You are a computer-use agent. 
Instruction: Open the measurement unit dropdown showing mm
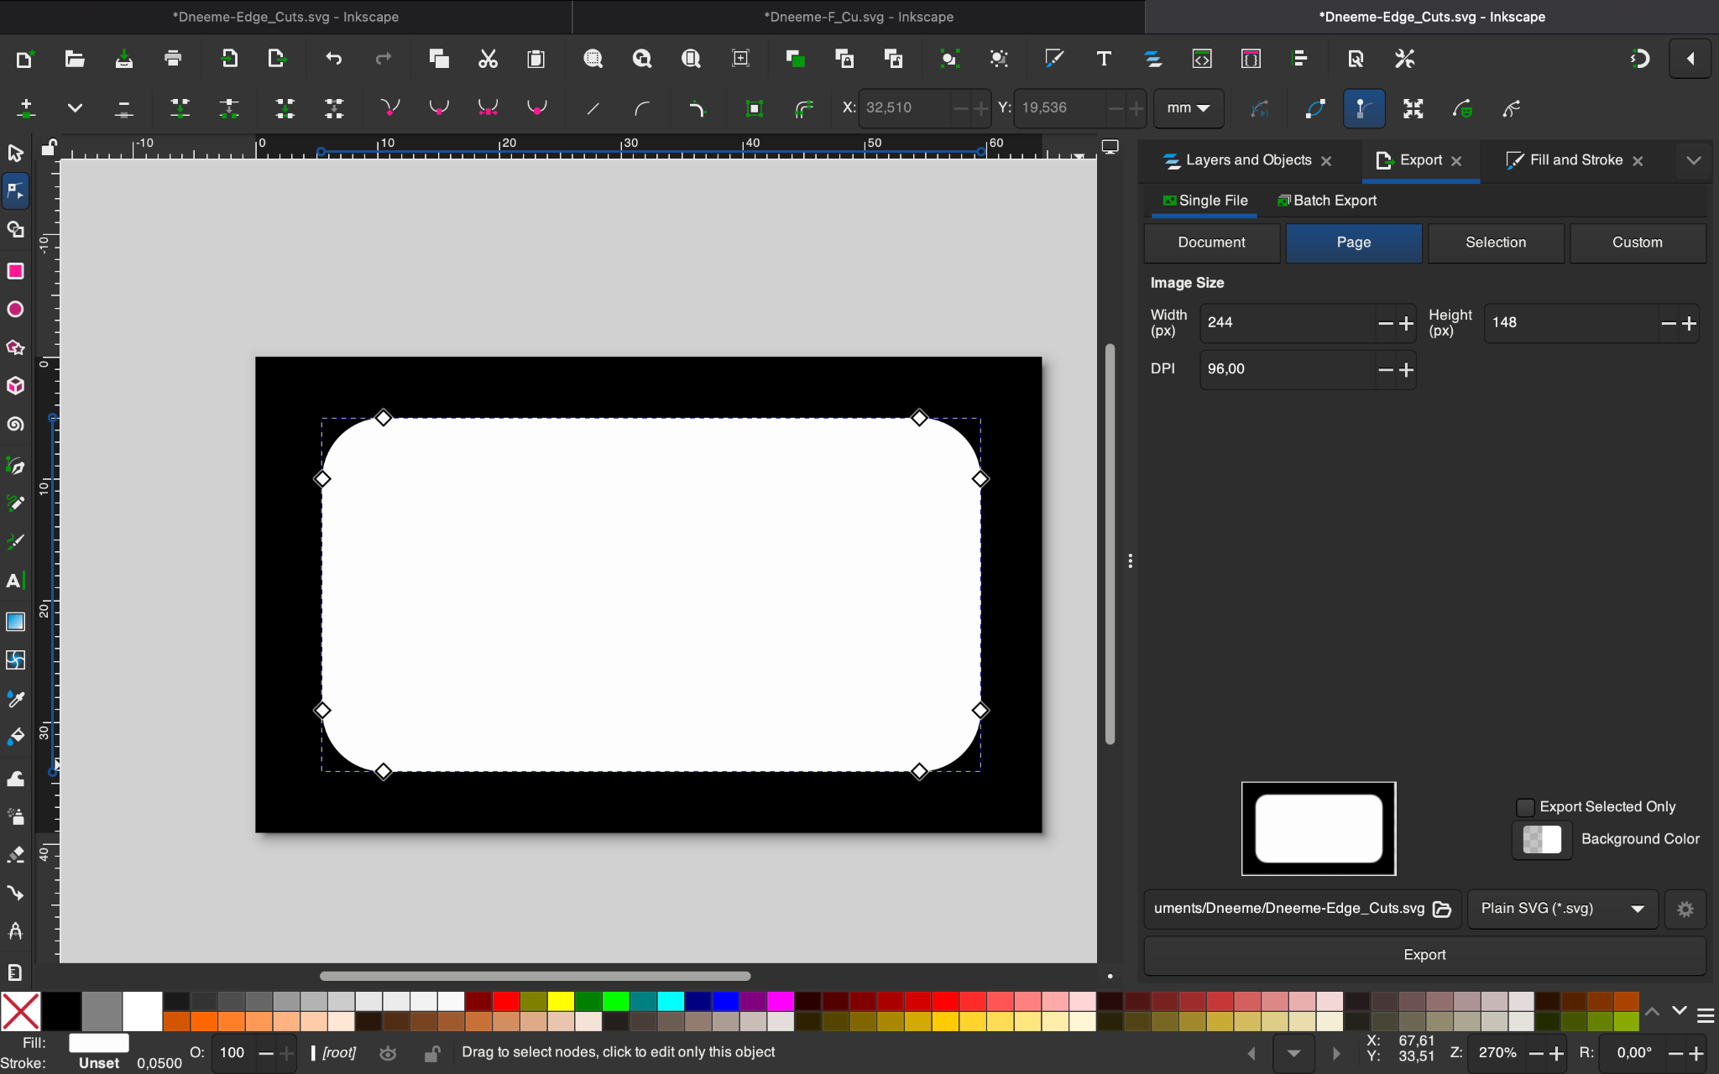pyautogui.click(x=1189, y=108)
